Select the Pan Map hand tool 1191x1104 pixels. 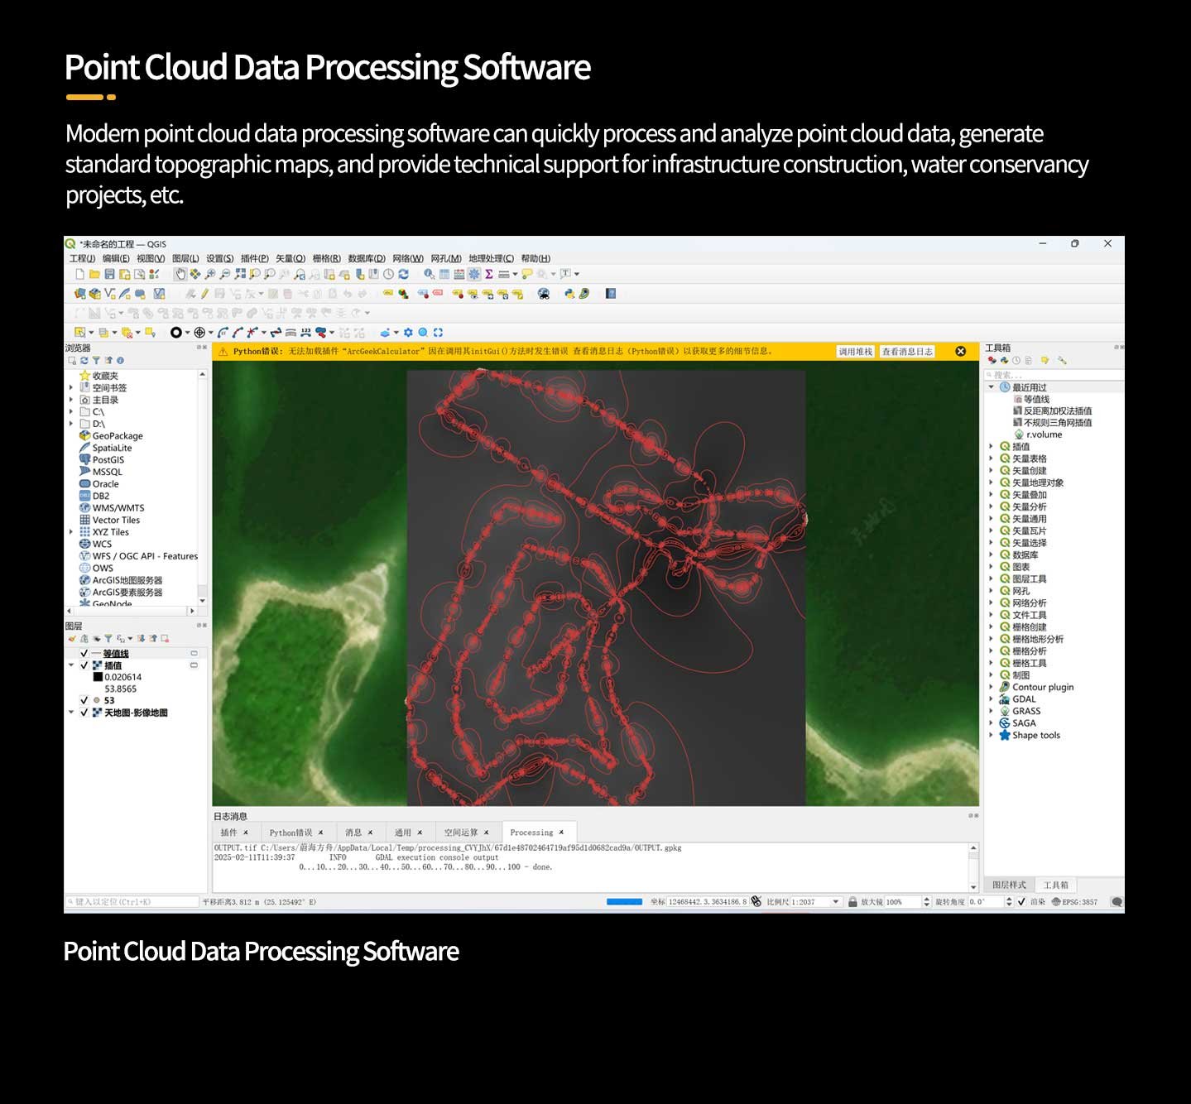click(180, 274)
